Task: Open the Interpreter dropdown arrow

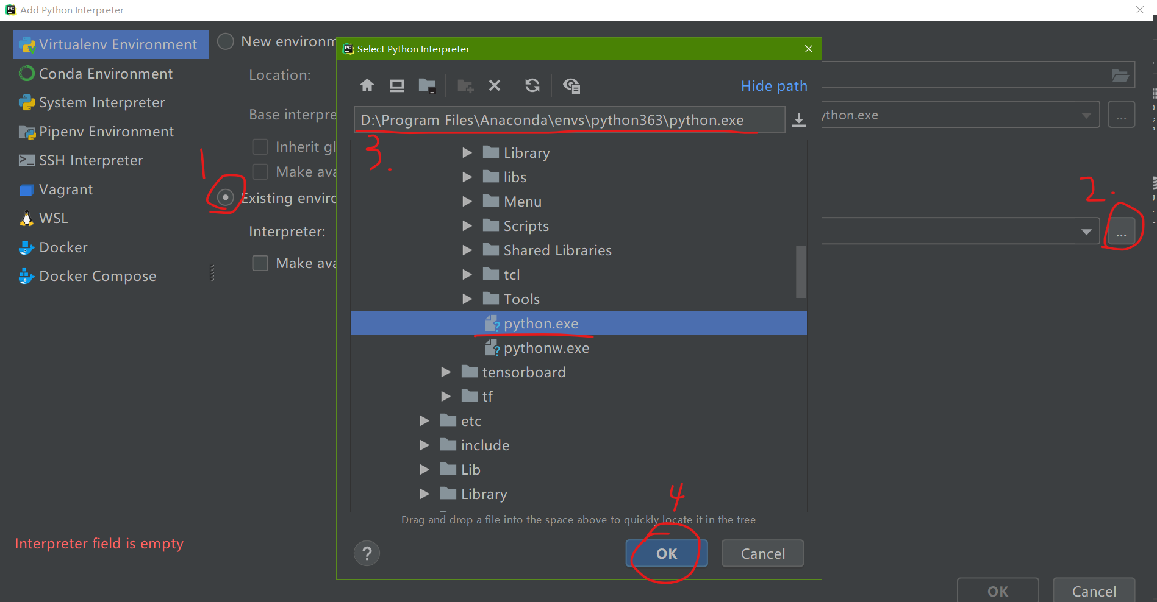Action: (x=1086, y=232)
